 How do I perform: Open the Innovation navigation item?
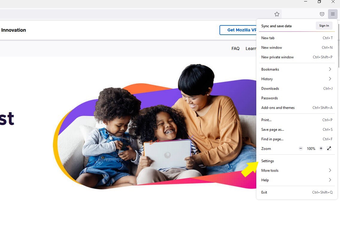tap(13, 30)
